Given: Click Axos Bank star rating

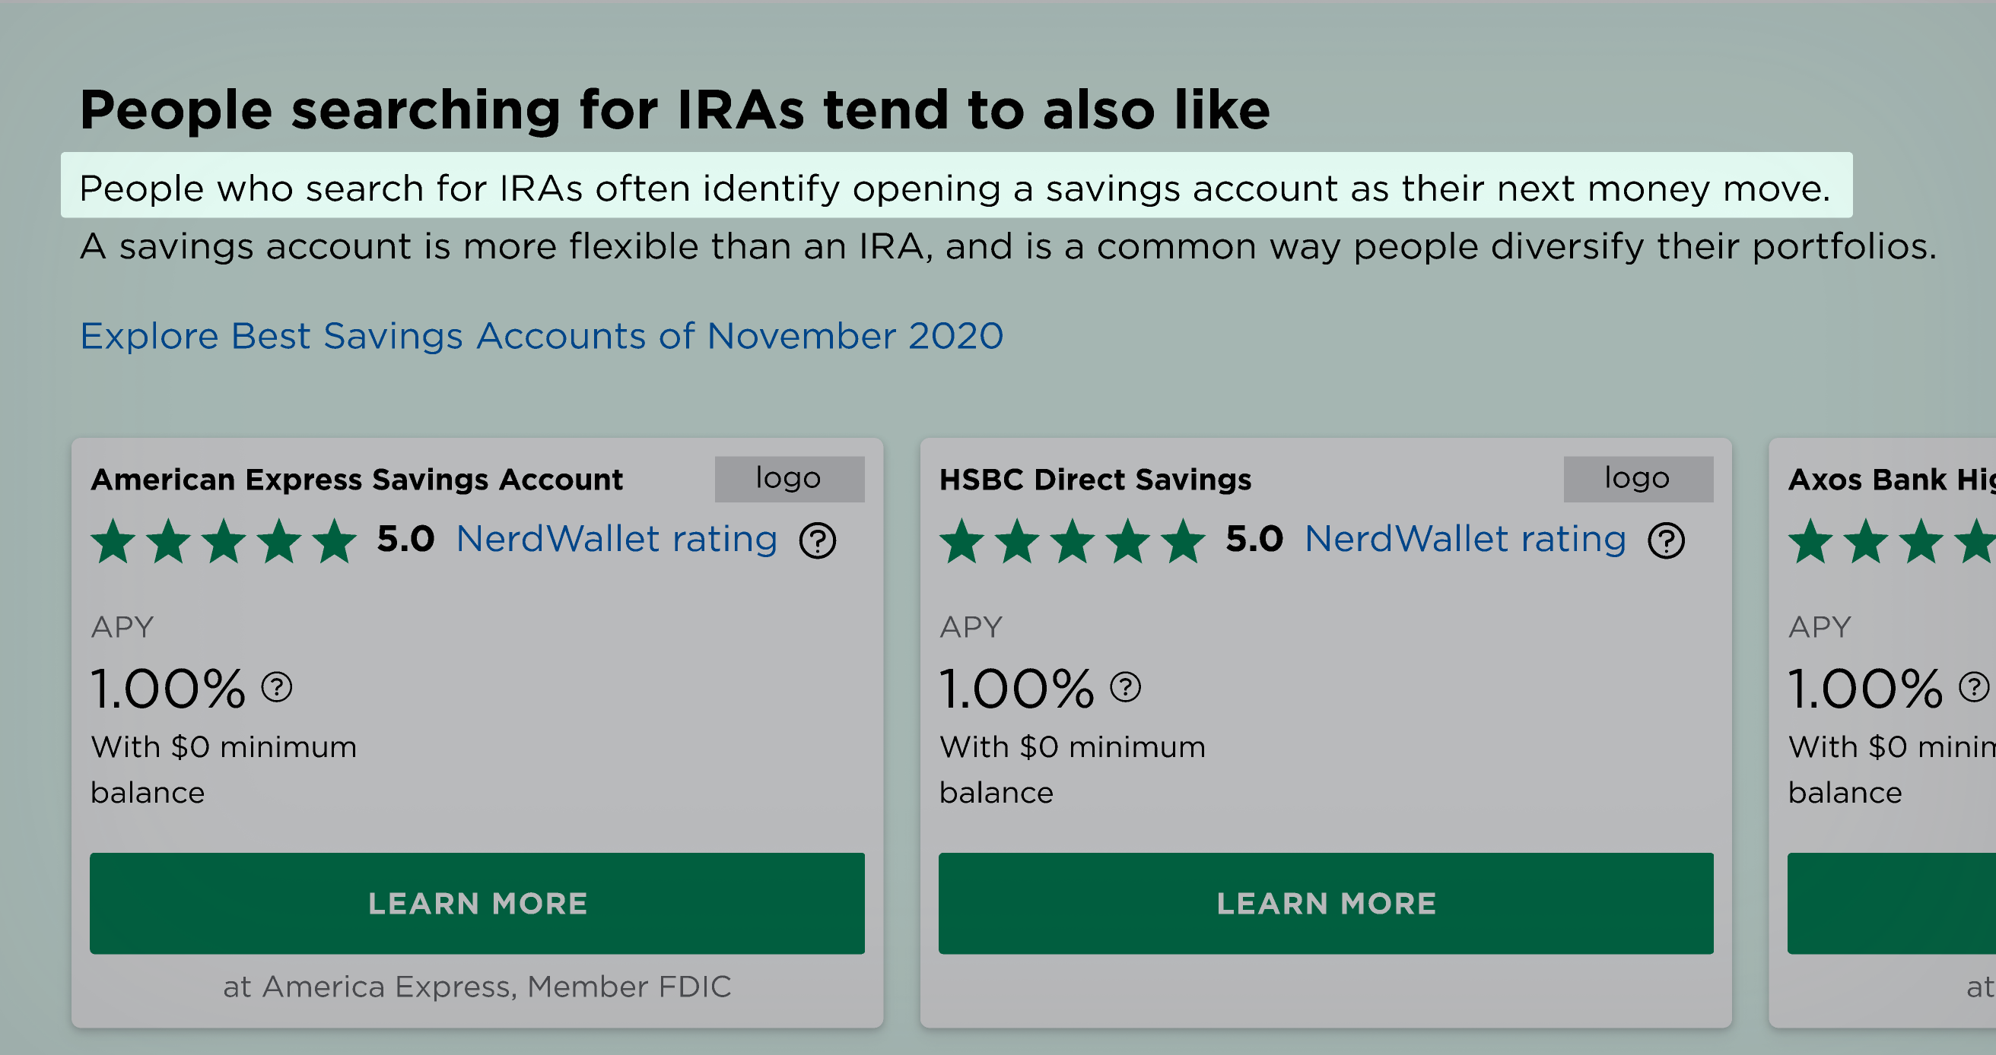Looking at the screenshot, I should tap(1890, 540).
